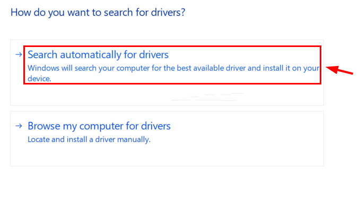Click the 'Locate and install a driver manually' text
The height and width of the screenshot is (206, 359).
click(x=89, y=139)
